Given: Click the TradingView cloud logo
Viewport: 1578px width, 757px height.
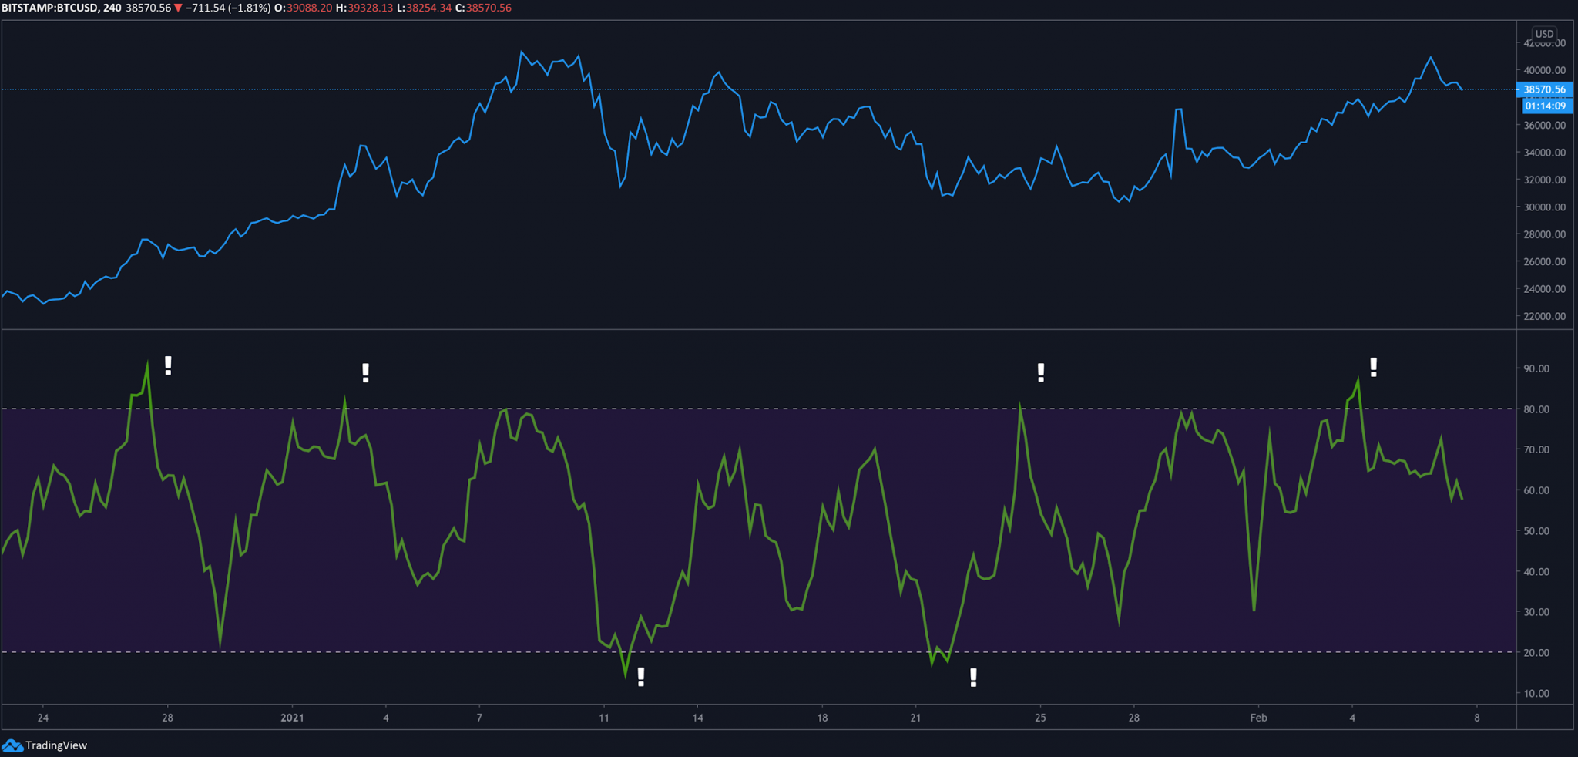Looking at the screenshot, I should point(12,745).
